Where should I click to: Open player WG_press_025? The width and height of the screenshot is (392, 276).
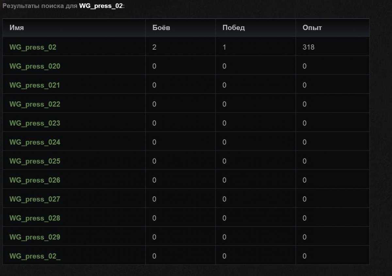coord(35,161)
